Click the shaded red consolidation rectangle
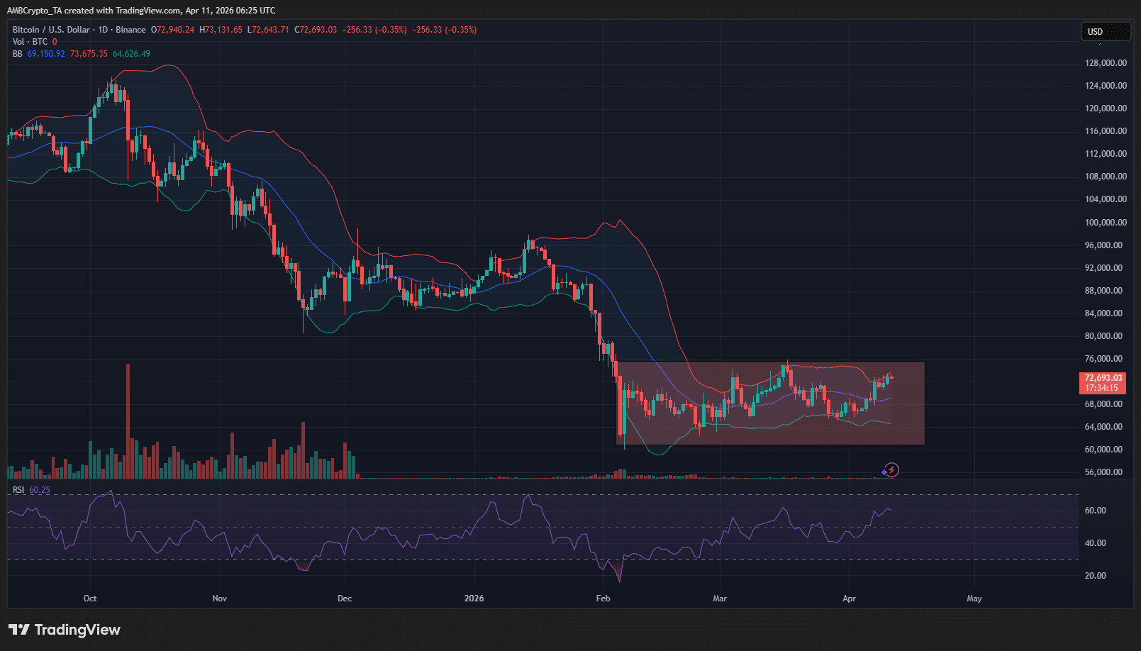 click(x=773, y=402)
